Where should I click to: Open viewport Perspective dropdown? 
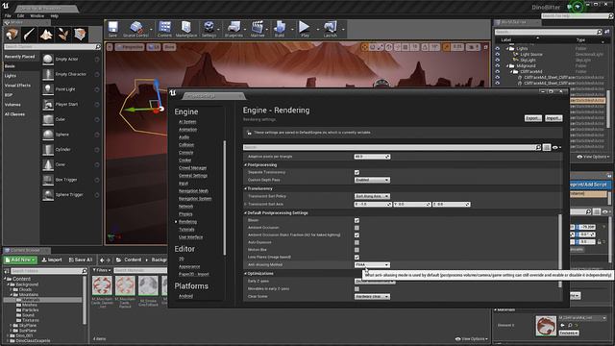[131, 47]
